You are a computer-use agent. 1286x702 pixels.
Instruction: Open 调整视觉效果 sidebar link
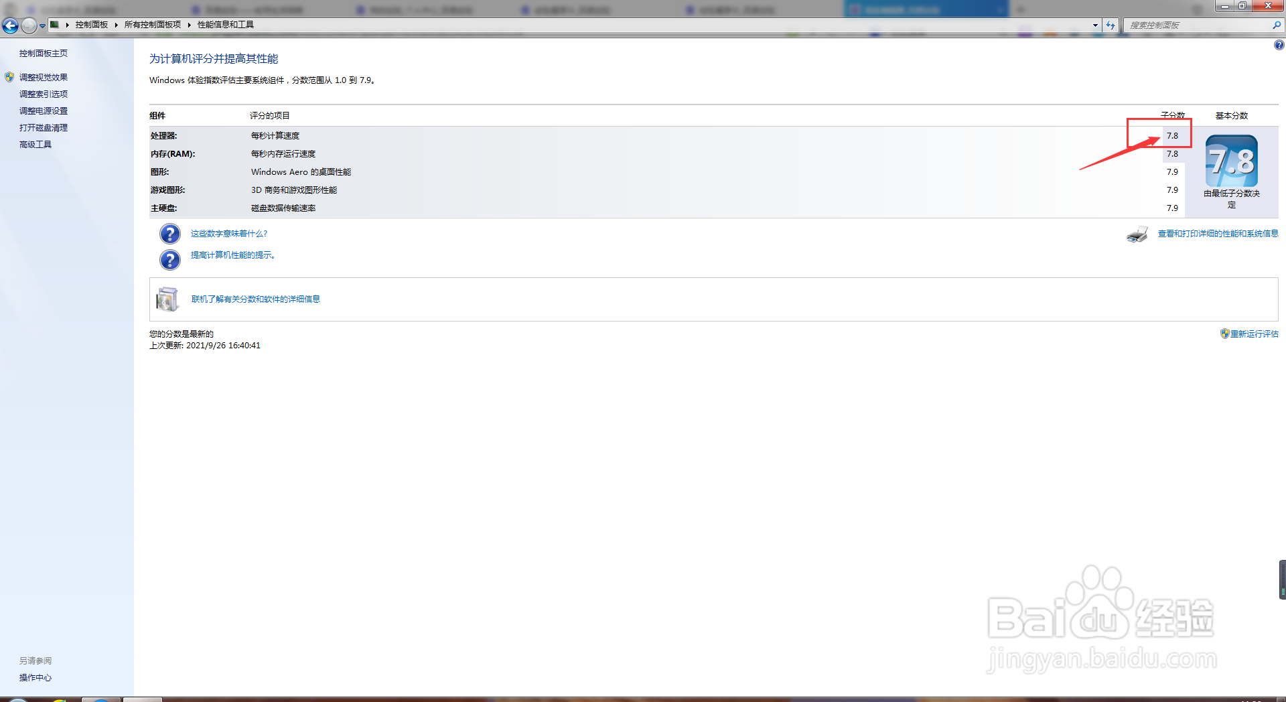(x=44, y=78)
